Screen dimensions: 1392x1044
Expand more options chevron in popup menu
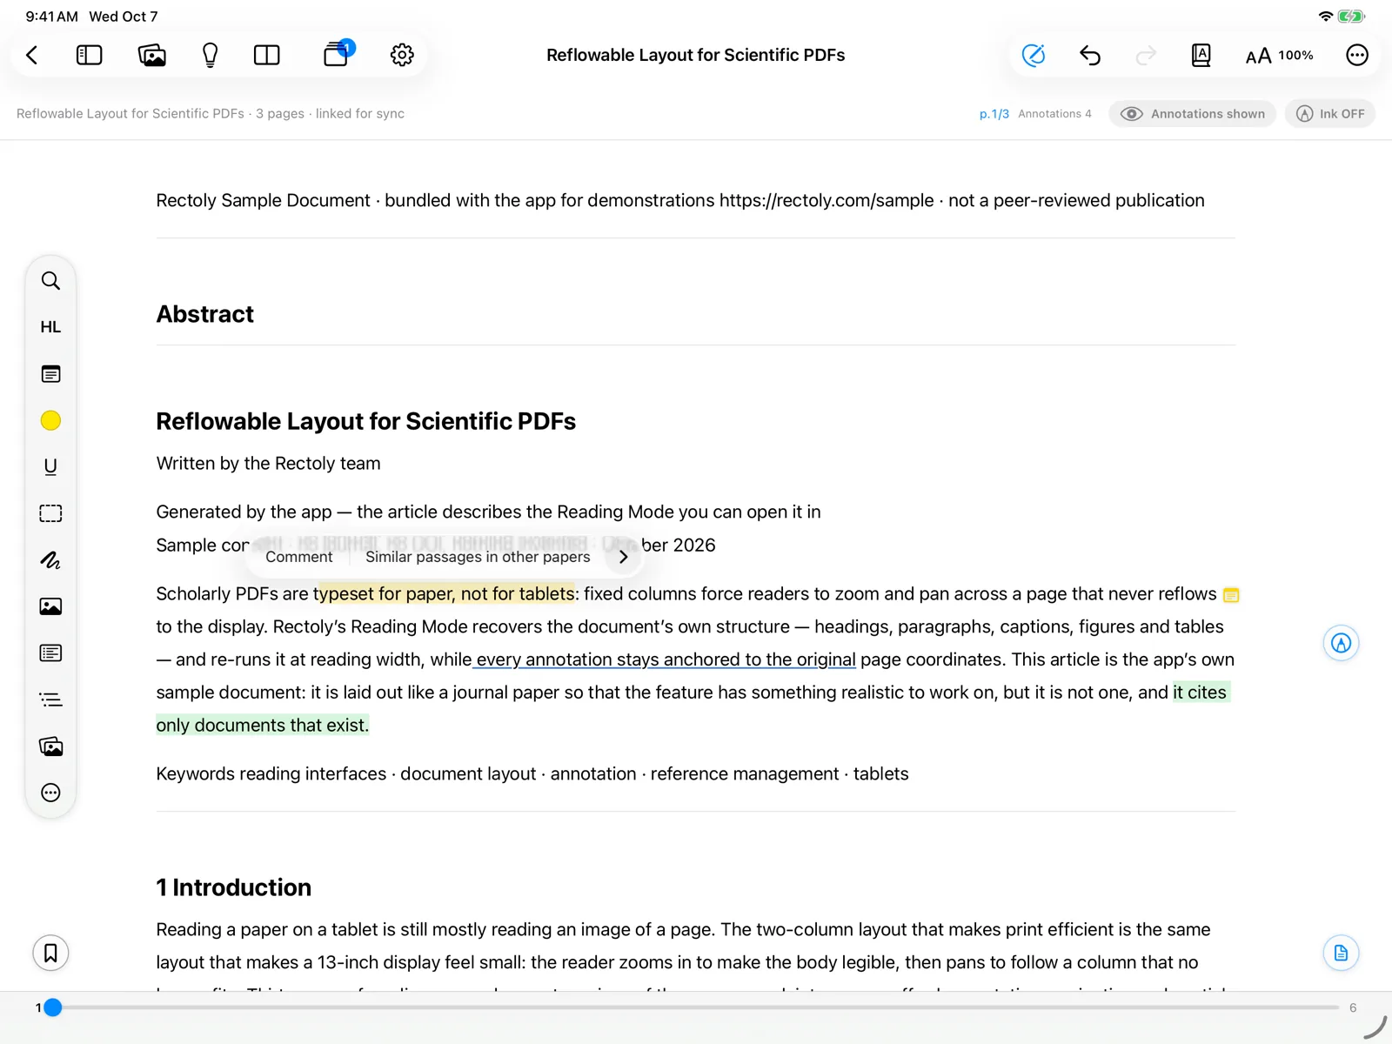coord(623,557)
